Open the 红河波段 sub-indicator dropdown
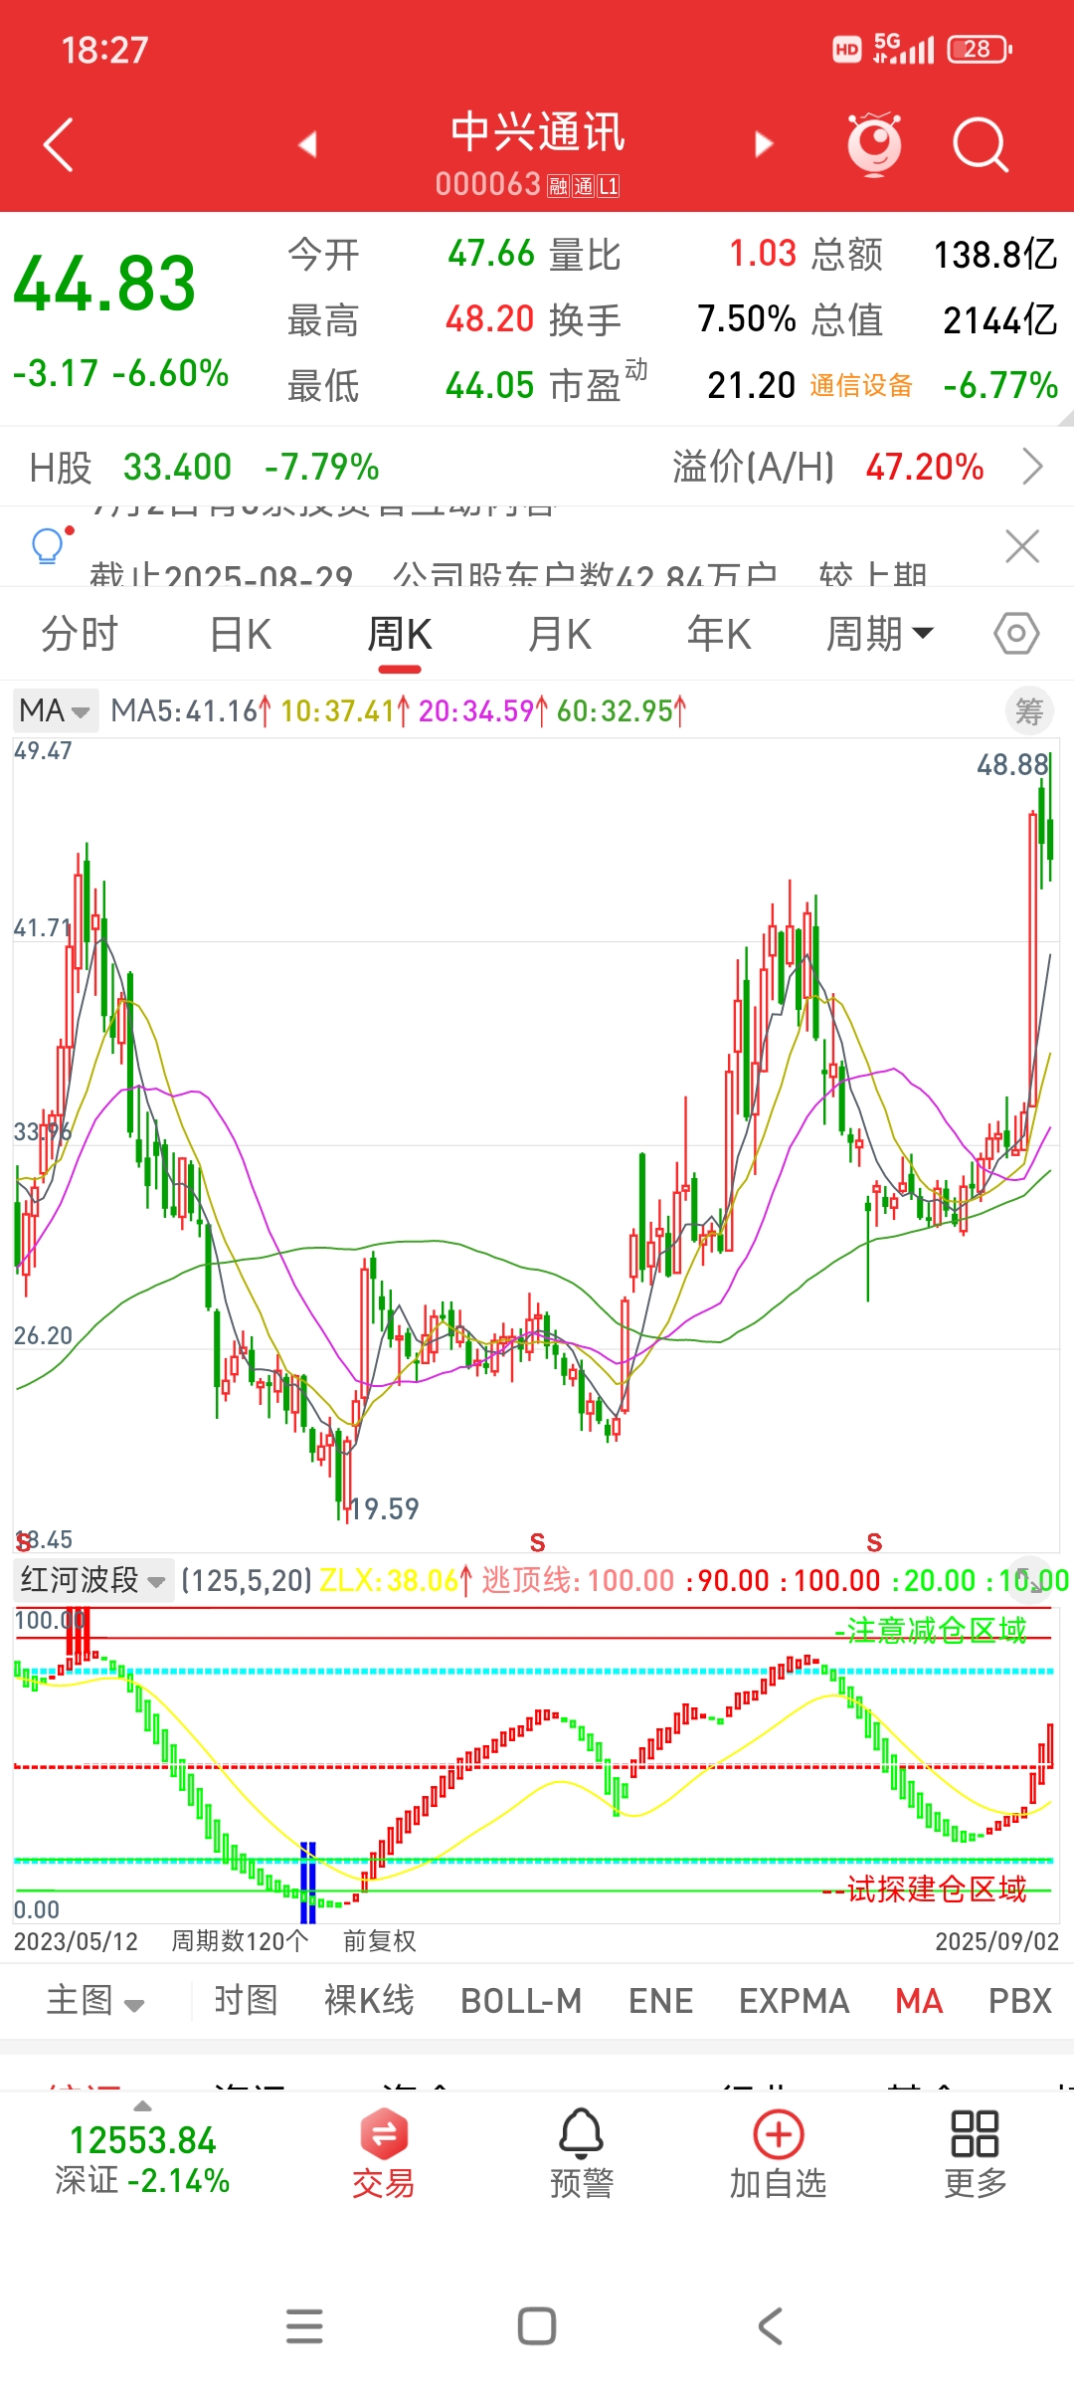This screenshot has height=2388, width=1074. 93,1580
